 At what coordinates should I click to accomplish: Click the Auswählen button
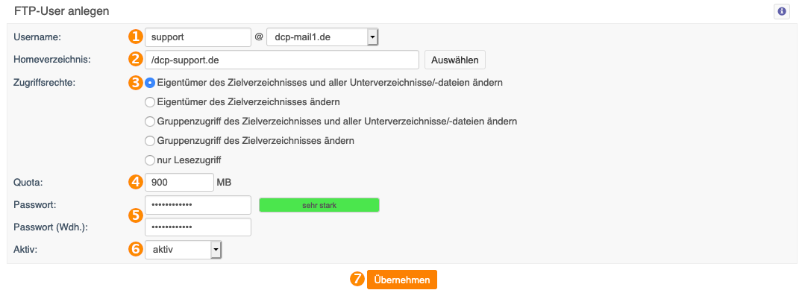pyautogui.click(x=455, y=60)
